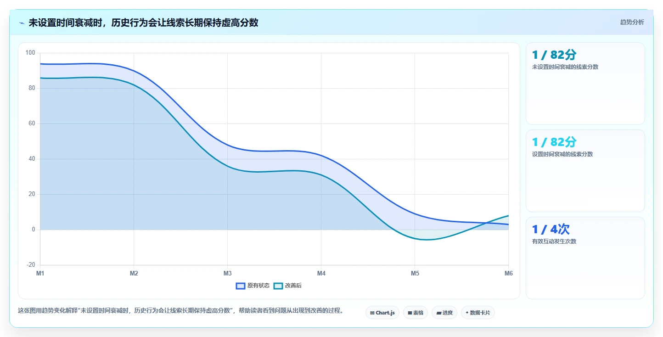Image resolution: width=663 pixels, height=337 pixels.
Task: Select the 进度 tag
Action: point(444,313)
